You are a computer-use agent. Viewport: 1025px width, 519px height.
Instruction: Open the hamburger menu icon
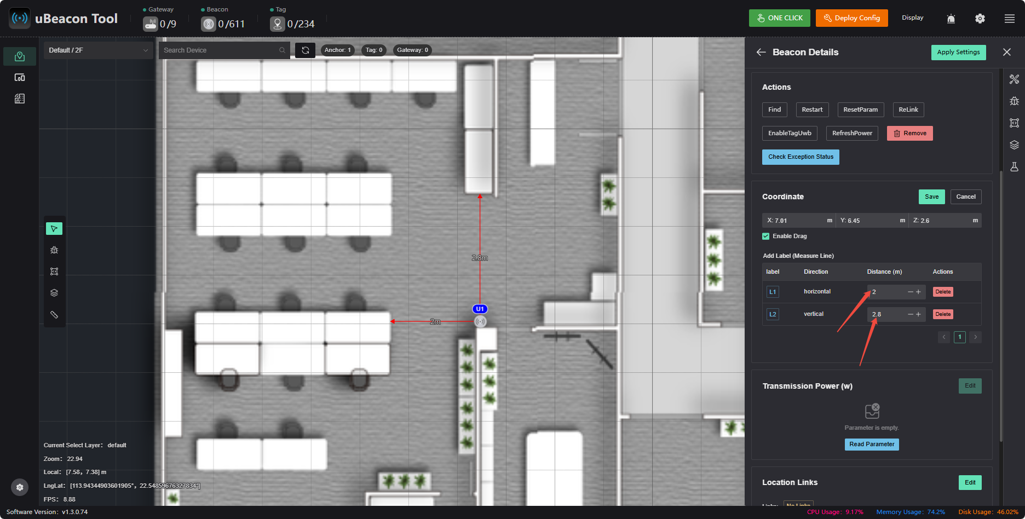[x=1010, y=19]
